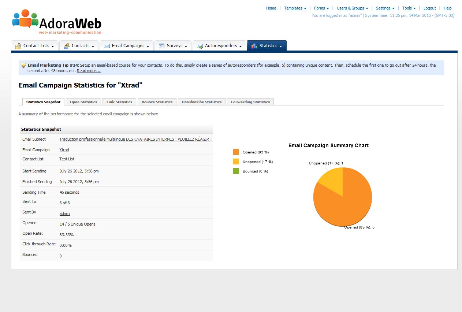The width and height of the screenshot is (462, 312).
Task: Click the Email Campaigns envelope icon
Action: click(x=107, y=46)
